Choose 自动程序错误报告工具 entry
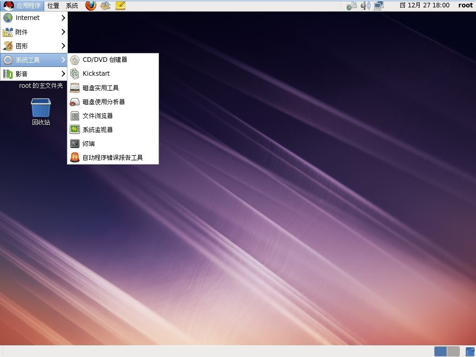The height and width of the screenshot is (357, 476). 113,158
